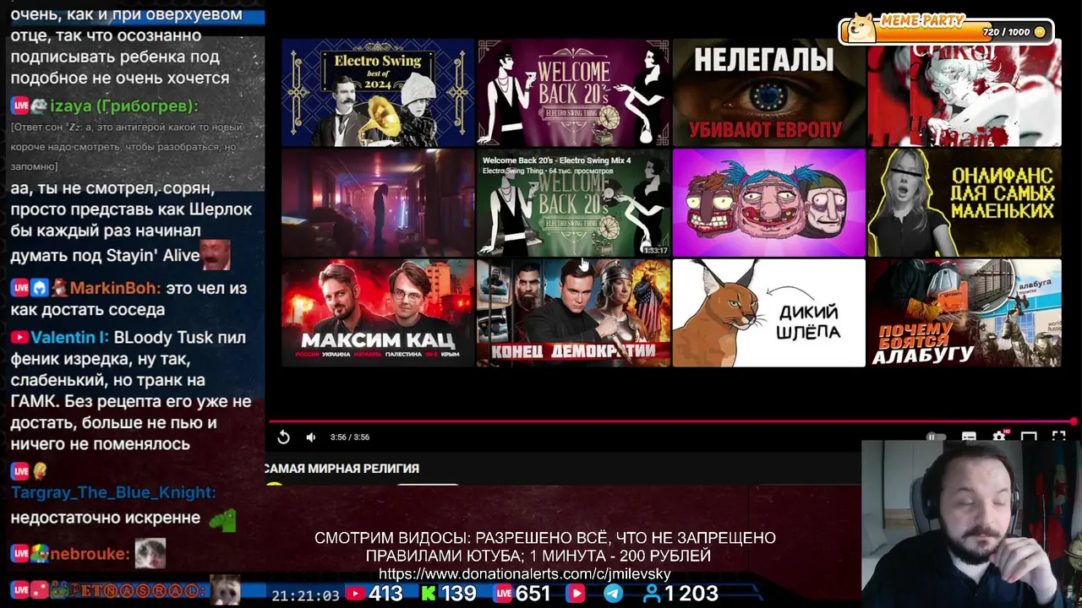Click the green Kick icon next to 139
The width and height of the screenshot is (1082, 608).
429,594
